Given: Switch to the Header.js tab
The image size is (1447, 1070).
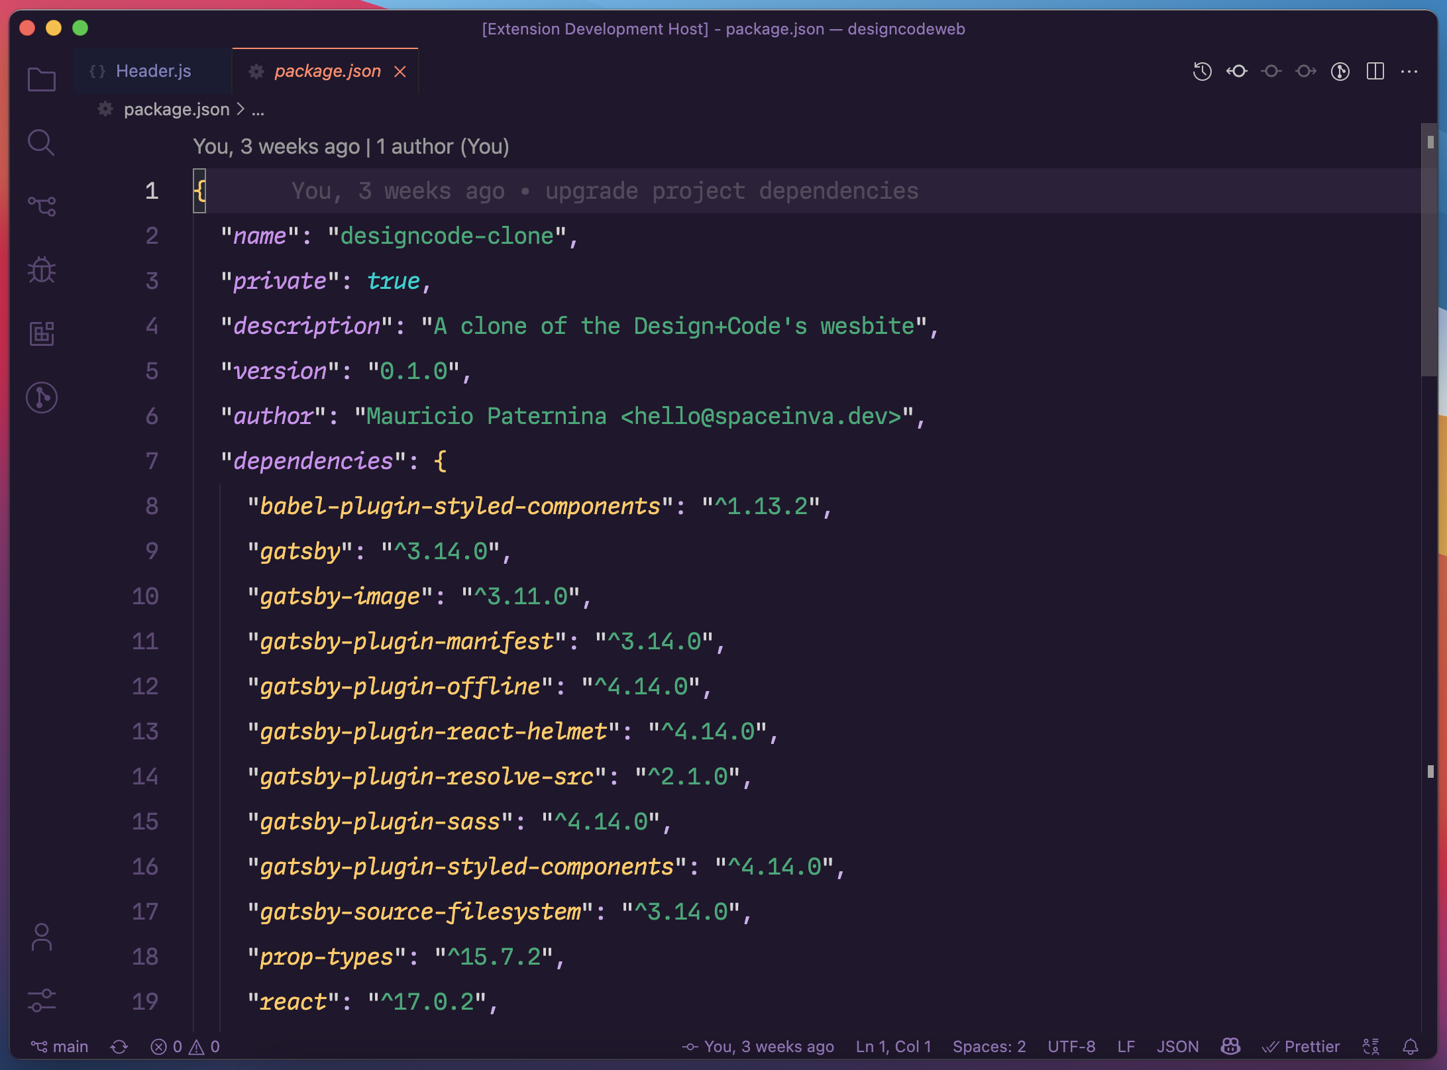Looking at the screenshot, I should click(153, 71).
